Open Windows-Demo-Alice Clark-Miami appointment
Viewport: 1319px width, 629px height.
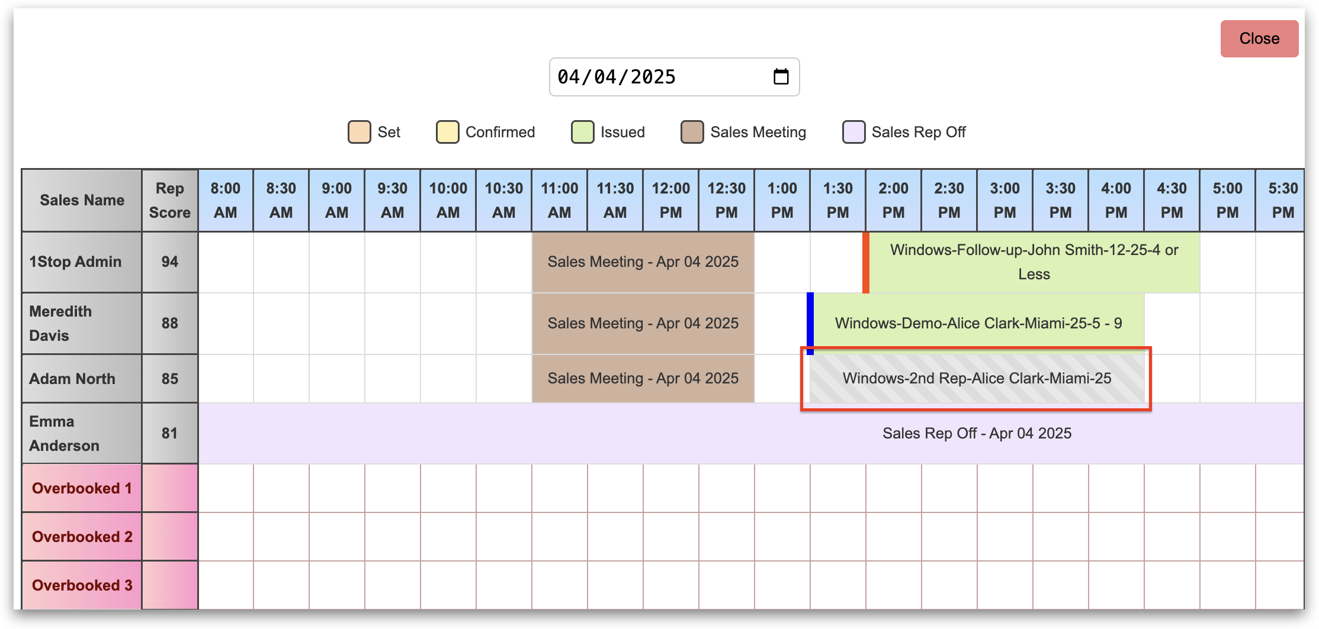coord(978,323)
